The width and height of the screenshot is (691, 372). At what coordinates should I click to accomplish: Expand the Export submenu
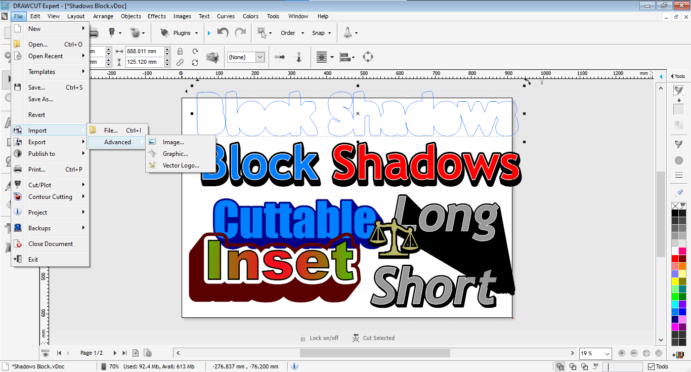[x=50, y=142]
